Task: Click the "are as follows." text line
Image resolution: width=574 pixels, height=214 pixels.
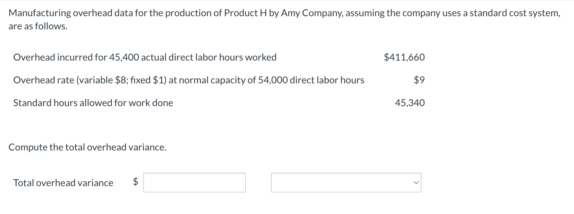Action: click(38, 26)
